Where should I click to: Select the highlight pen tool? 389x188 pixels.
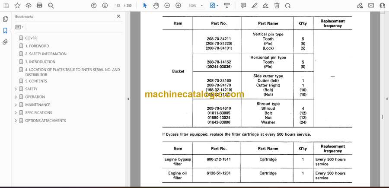point(254,6)
